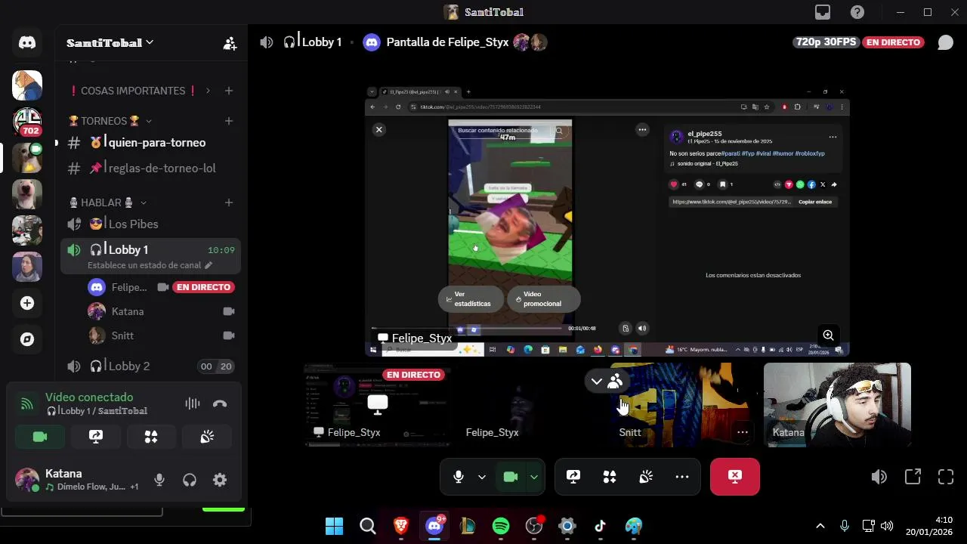This screenshot has height=544, width=967.
Task: Open camera options dropdown arrow
Action: click(x=534, y=477)
